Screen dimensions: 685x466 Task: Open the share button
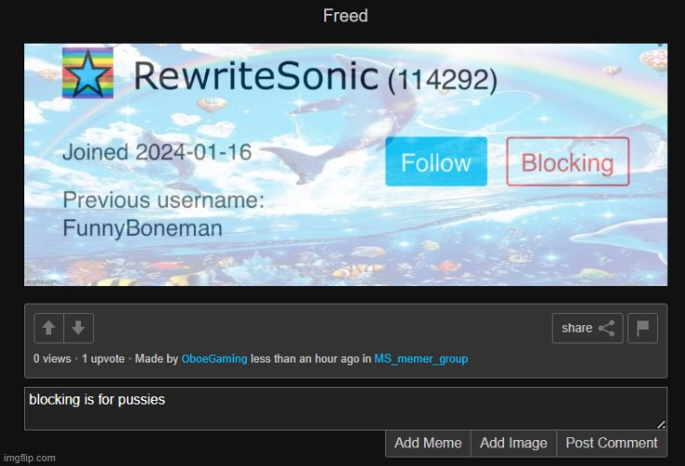click(x=587, y=328)
